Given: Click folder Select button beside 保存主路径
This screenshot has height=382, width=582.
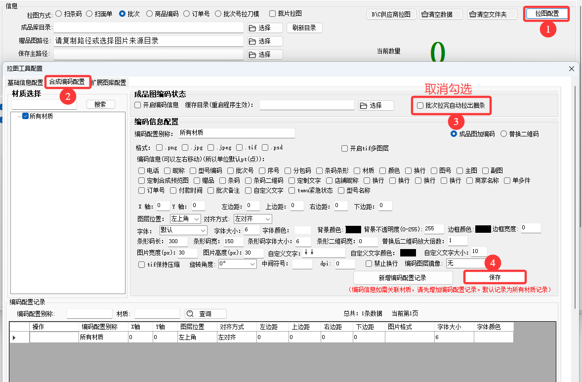Looking at the screenshot, I should point(265,54).
